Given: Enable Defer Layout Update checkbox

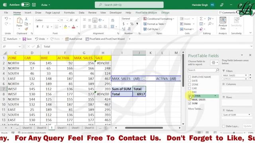Looking at the screenshot, I should coord(224,126).
